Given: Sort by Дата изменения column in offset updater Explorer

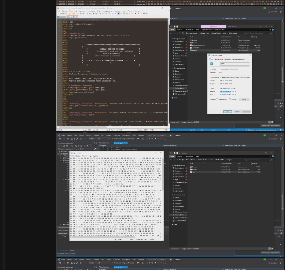Looking at the screenshot, I should tap(226, 37).
